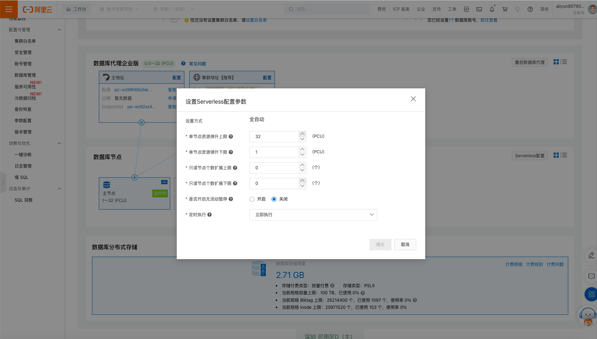Increment 单节点资源弹升上限 with the up stepper
This screenshot has width=597, height=339.
pos(302,134)
